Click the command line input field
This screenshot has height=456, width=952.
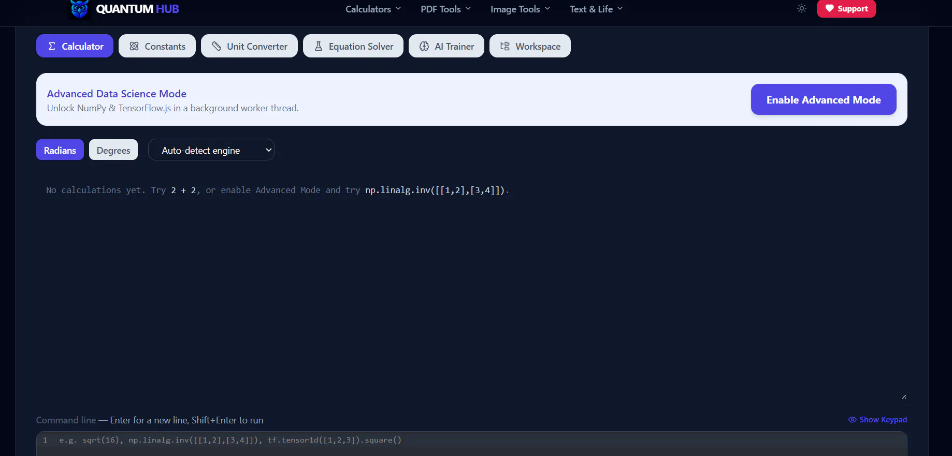click(471, 444)
